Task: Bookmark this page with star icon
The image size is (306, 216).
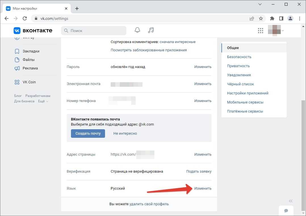Action: (x=261, y=18)
